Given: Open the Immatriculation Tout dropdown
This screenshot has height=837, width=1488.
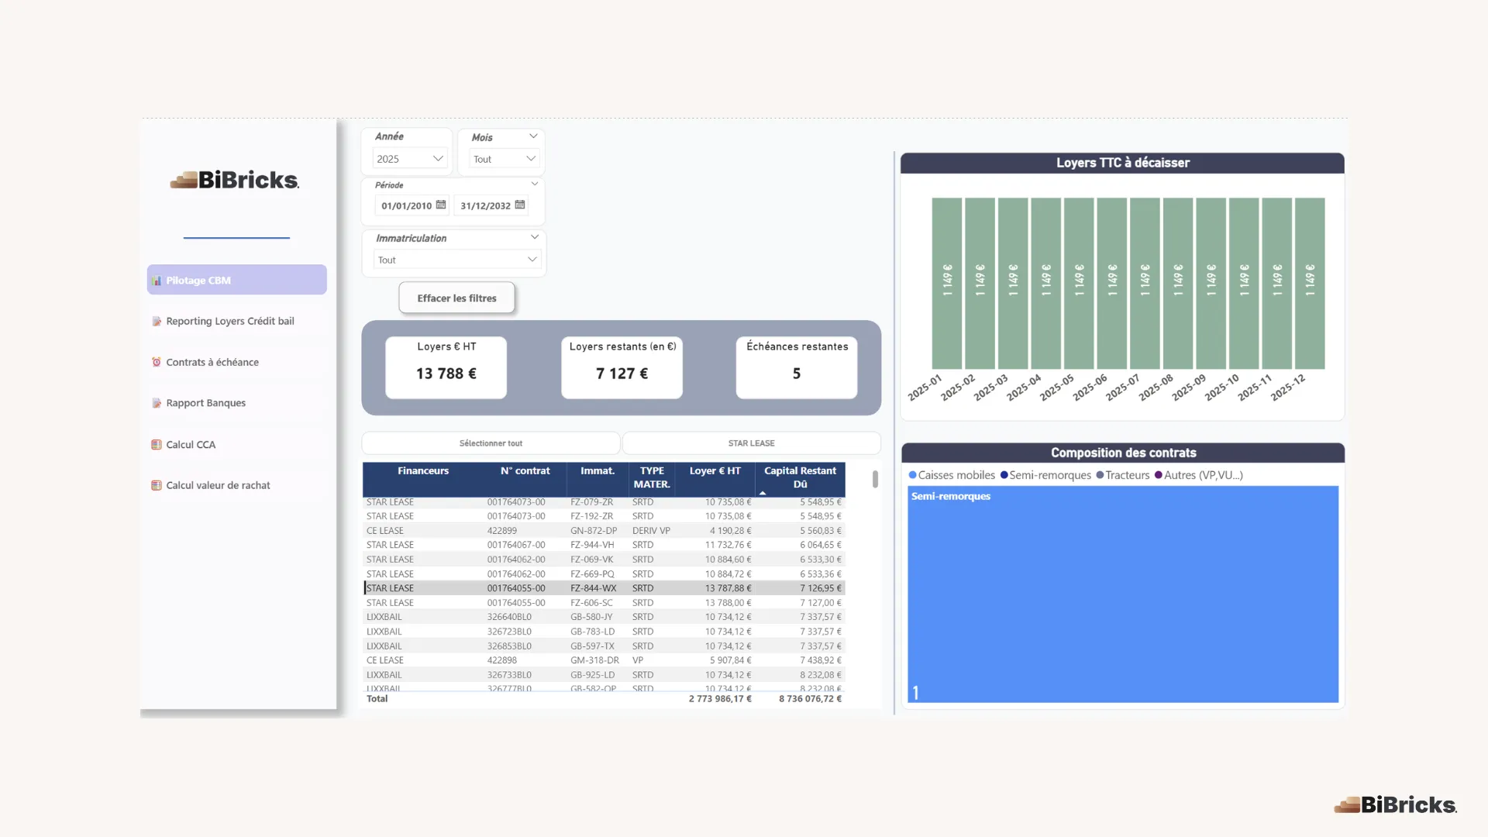Looking at the screenshot, I should [x=457, y=260].
